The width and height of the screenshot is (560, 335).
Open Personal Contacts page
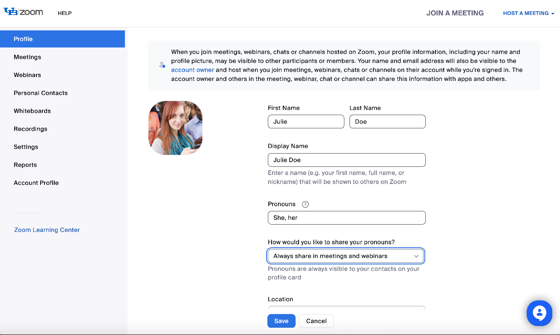(41, 93)
